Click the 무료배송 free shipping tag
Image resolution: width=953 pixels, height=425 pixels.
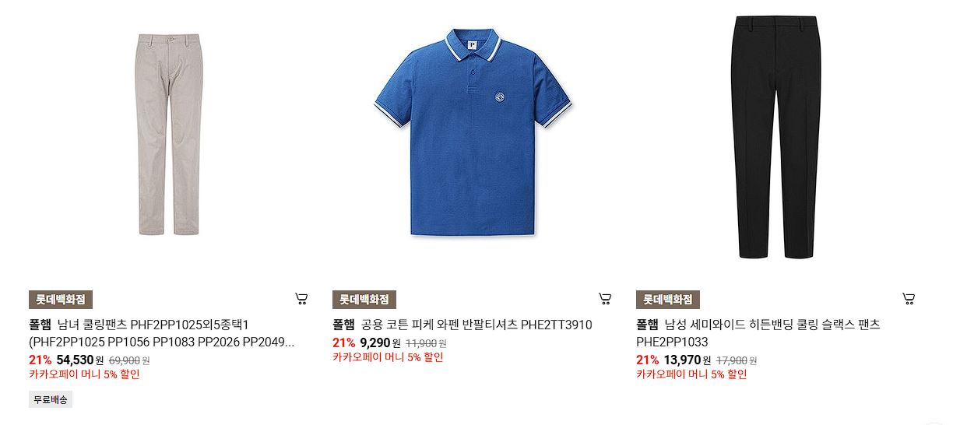pyautogui.click(x=51, y=400)
